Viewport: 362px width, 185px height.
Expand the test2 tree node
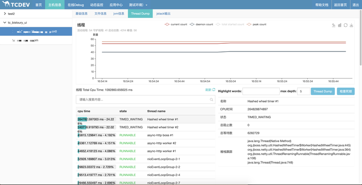(x=5, y=14)
